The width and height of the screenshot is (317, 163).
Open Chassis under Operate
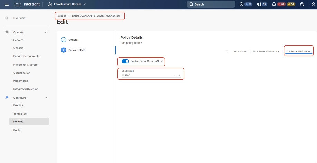[x=18, y=48]
